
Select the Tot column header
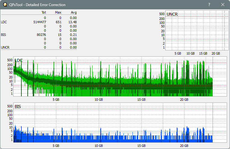(x=44, y=13)
